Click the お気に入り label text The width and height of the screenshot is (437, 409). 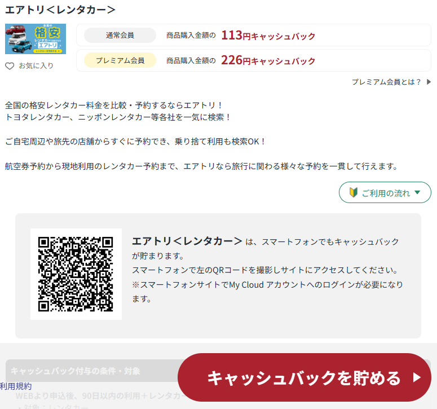point(36,66)
